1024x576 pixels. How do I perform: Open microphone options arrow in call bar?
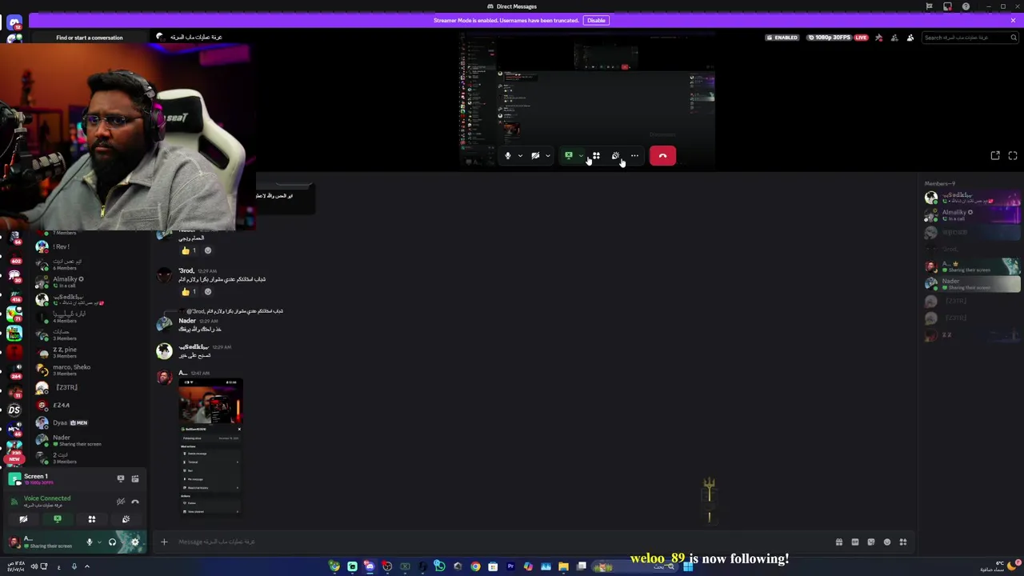[520, 156]
